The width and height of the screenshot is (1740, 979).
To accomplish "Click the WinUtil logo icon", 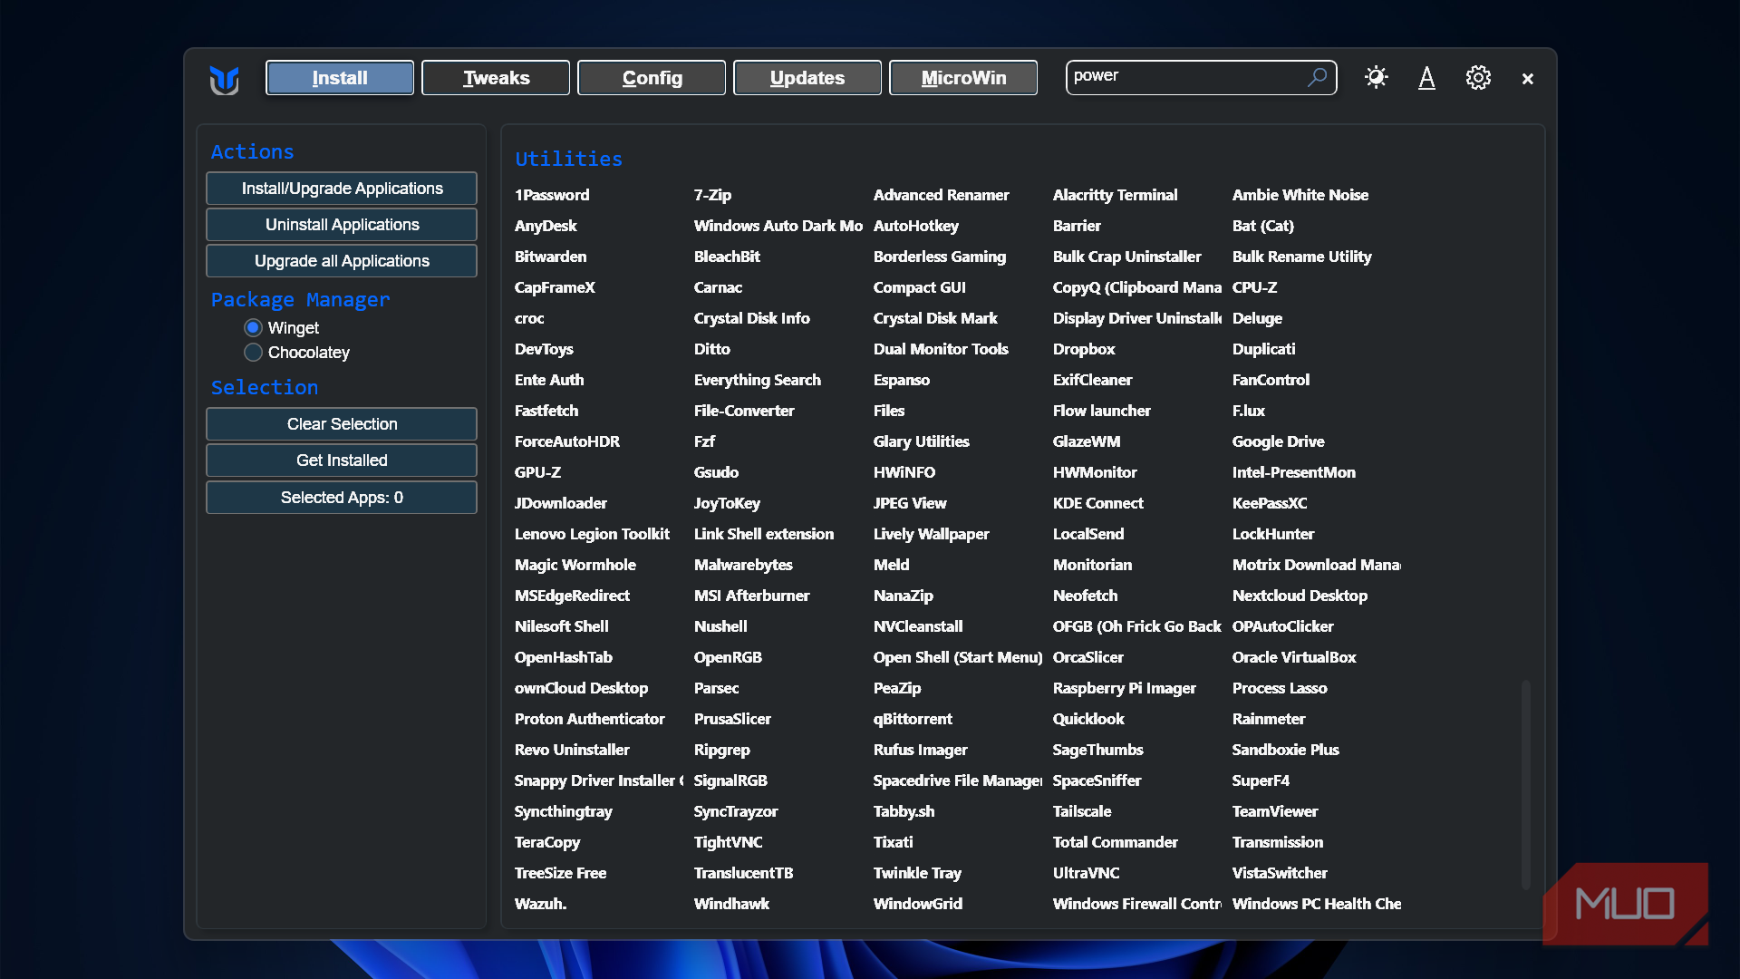I will point(224,80).
